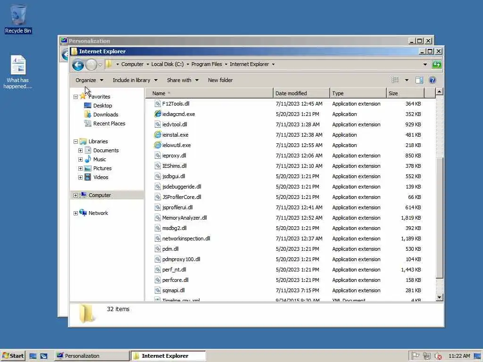This screenshot has width=483, height=362.
Task: Click the muted volume tray icon
Action: point(438,356)
